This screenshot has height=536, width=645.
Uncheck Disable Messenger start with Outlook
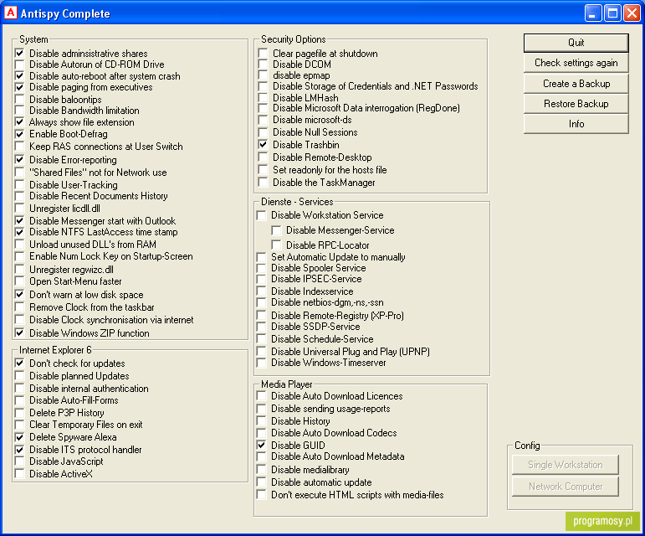[x=19, y=220]
